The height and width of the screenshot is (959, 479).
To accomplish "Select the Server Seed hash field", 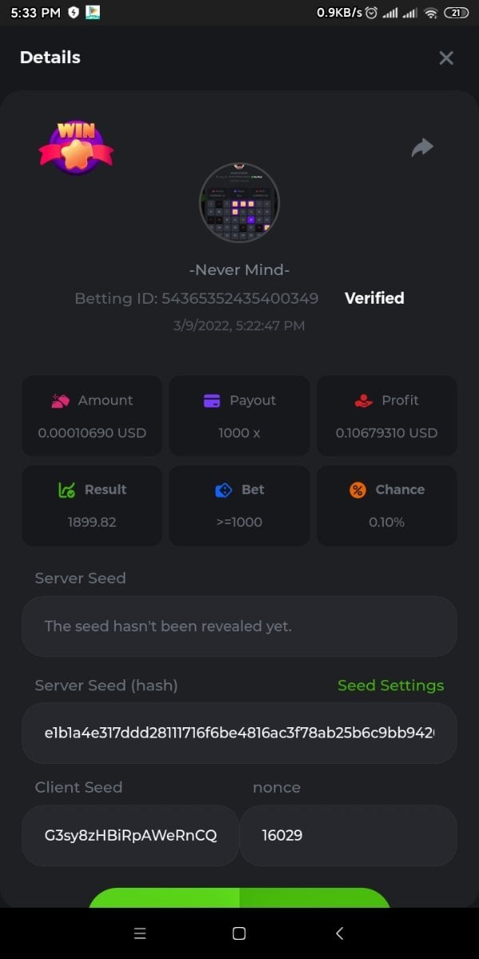I will pyautogui.click(x=239, y=734).
